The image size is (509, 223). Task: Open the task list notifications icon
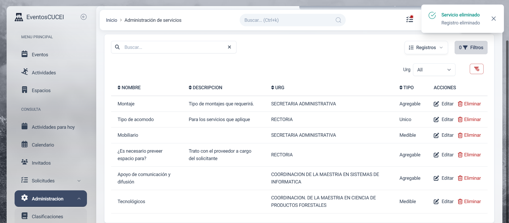(x=410, y=19)
